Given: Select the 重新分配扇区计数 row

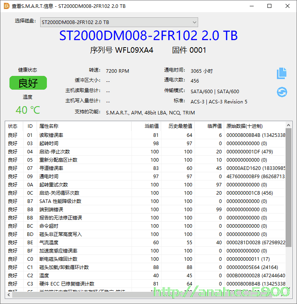Looking at the screenshot, I should [145, 160].
